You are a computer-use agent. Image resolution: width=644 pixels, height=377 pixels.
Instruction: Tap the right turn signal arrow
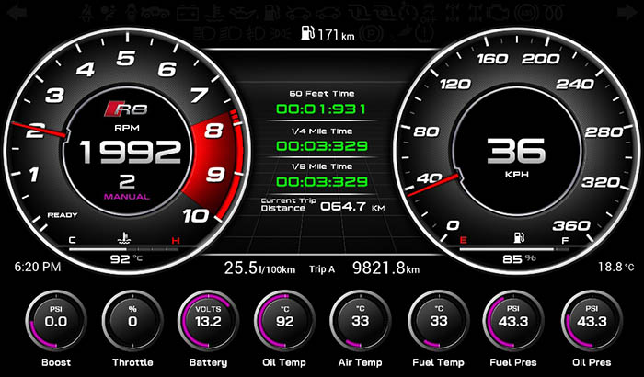click(627, 12)
